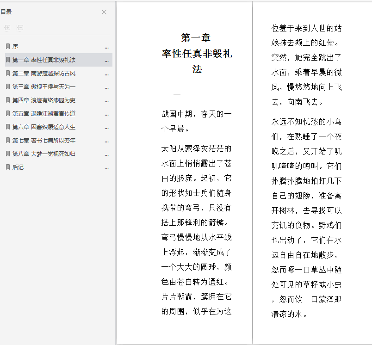Click the collapse-all bookmarks icon
This screenshot has width=372, height=345.
pos(20,28)
